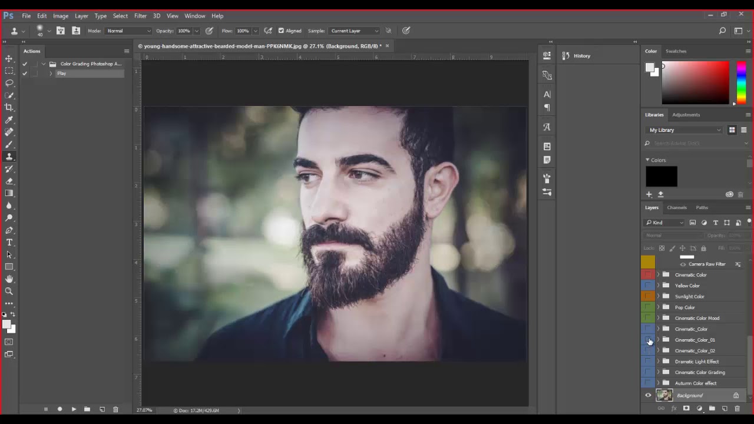
Task: Click the Pen tool
Action: [9, 230]
